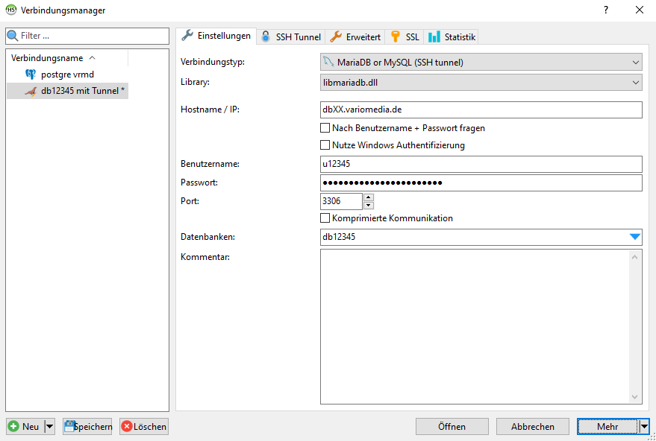Open the Neu button dropdown arrow
The image size is (656, 441).
pos(50,426)
